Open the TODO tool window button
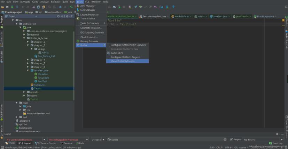Image resolution: width=288 pixels, height=149 pixels. [10, 143]
